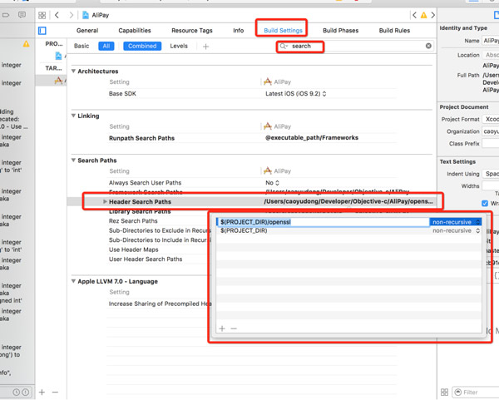
Task: Click the add build setting plus icon
Action: point(205,47)
